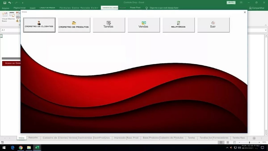The width and height of the screenshot is (268, 151).
Task: Click Sair to exit the system
Action: tap(213, 25)
